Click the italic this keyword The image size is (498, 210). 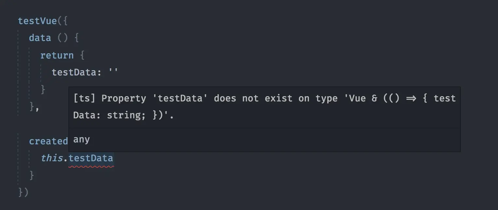pos(51,158)
